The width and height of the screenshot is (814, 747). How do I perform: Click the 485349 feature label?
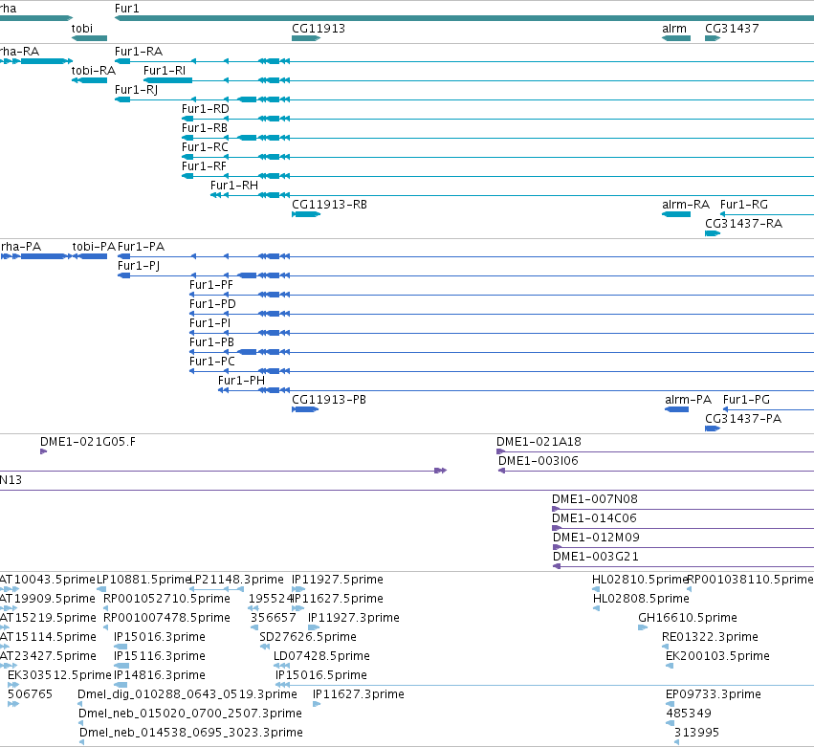(x=689, y=714)
